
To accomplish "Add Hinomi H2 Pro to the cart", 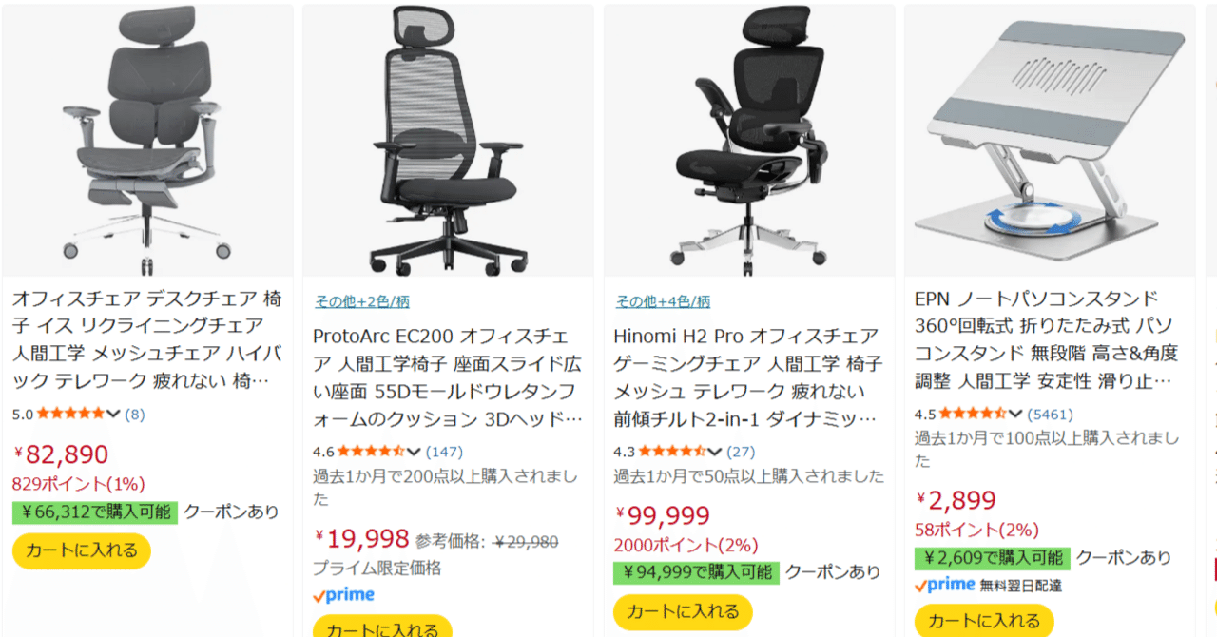I will 683,611.
